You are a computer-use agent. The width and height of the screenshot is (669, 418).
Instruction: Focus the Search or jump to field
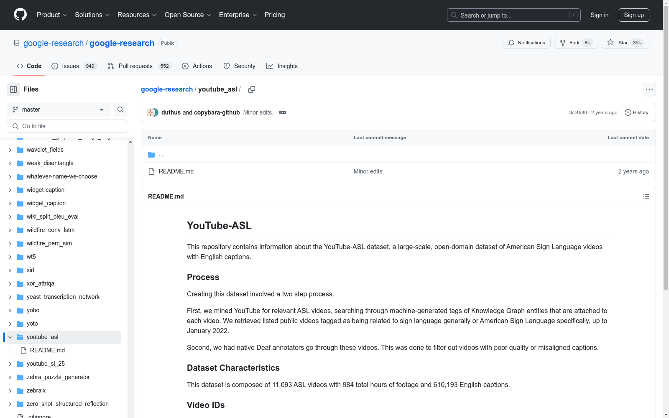coord(514,15)
